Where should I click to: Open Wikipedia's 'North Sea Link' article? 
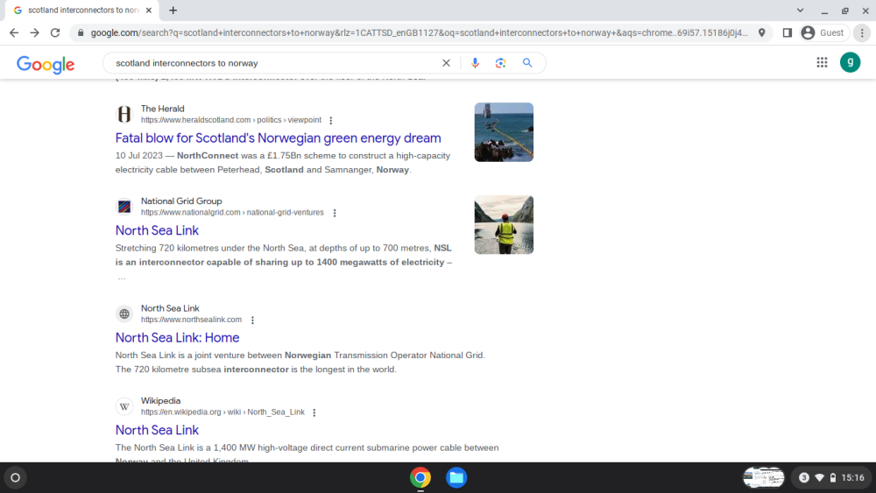(157, 430)
